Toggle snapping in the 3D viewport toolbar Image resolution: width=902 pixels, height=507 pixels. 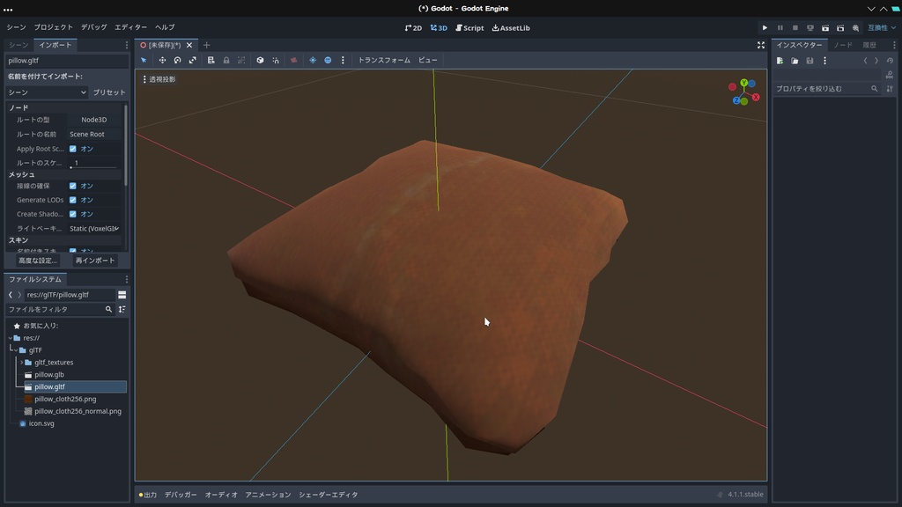click(x=276, y=60)
